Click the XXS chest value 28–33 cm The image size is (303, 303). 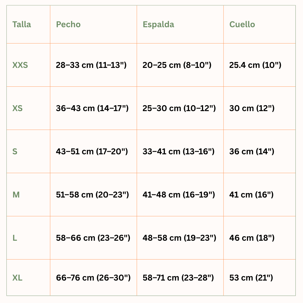point(91,65)
